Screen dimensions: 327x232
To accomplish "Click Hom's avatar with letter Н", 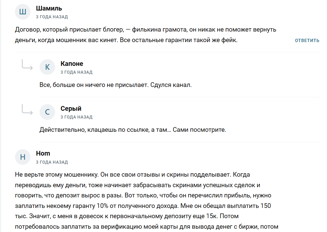I will click(x=22, y=157).
